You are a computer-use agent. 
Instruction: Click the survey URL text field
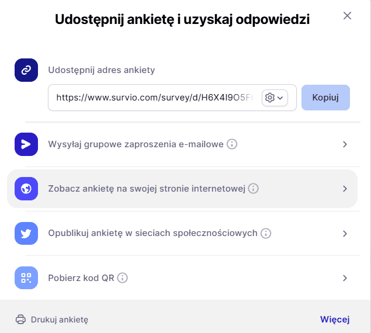pyautogui.click(x=155, y=98)
